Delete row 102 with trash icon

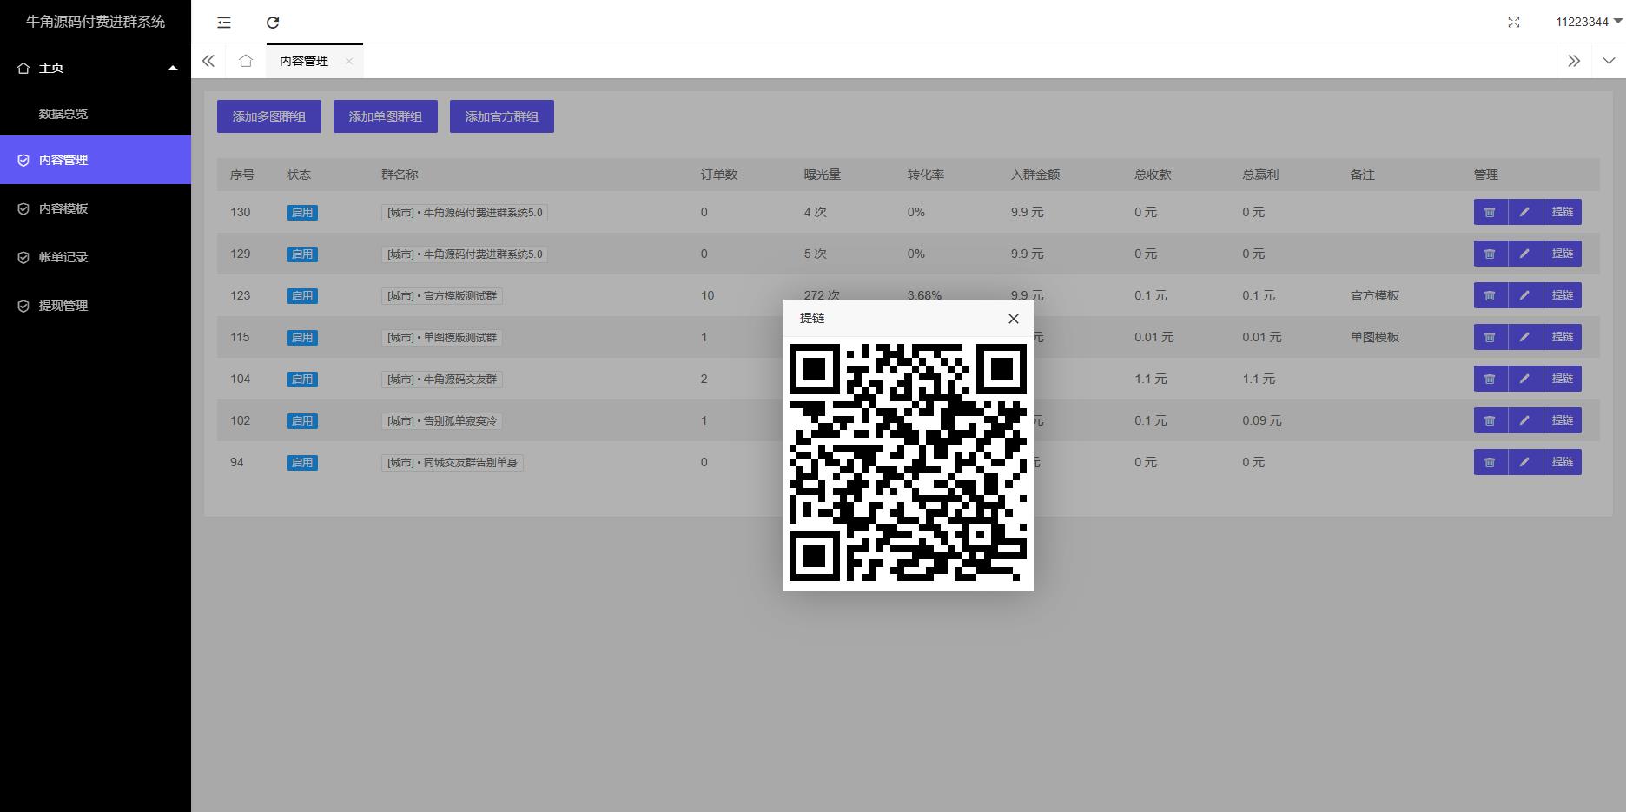pos(1490,420)
